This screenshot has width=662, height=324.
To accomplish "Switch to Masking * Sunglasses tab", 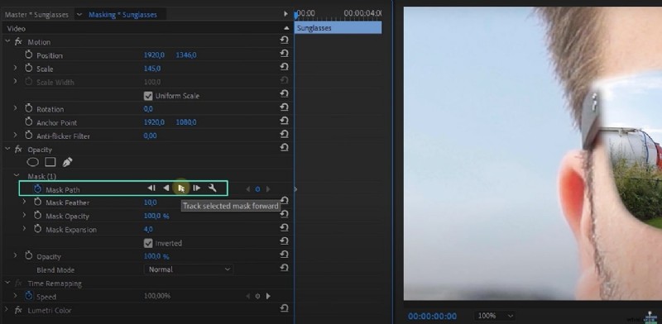I will click(122, 15).
